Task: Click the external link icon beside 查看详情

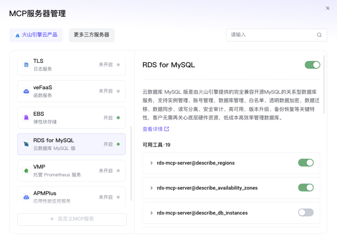Action: [x=167, y=129]
